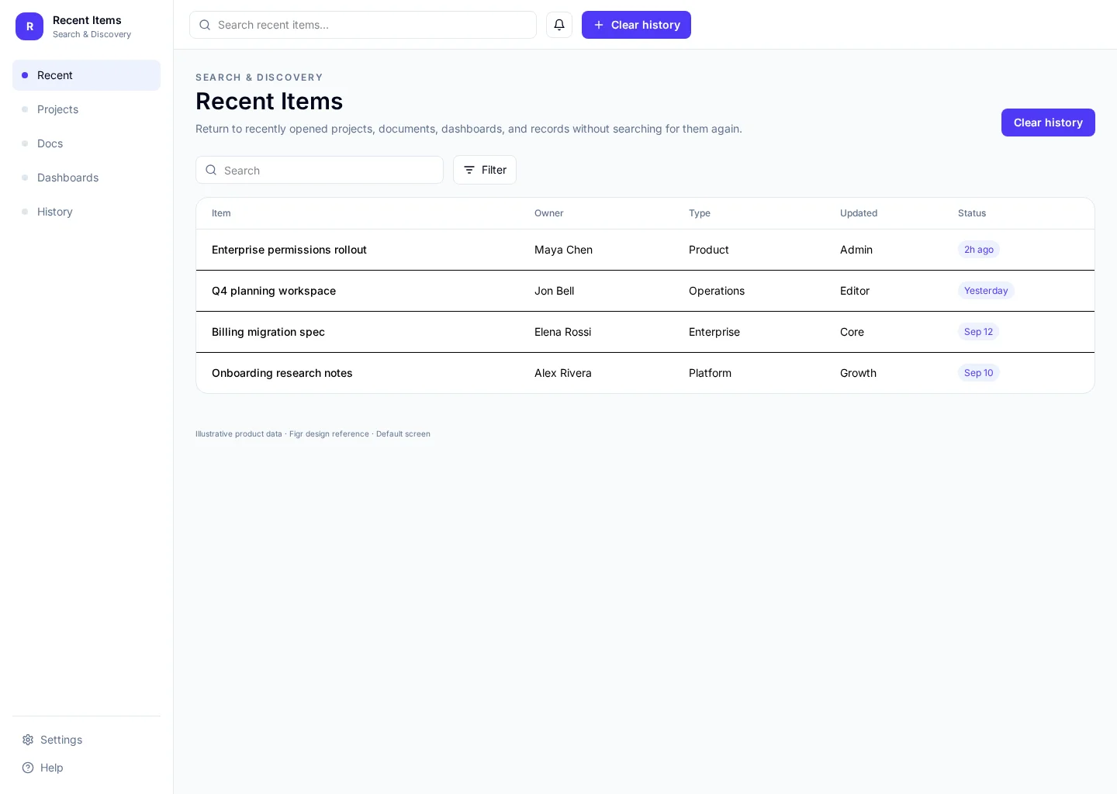Click the Platform type cell
Screen dimensions: 1117x794
711,373
